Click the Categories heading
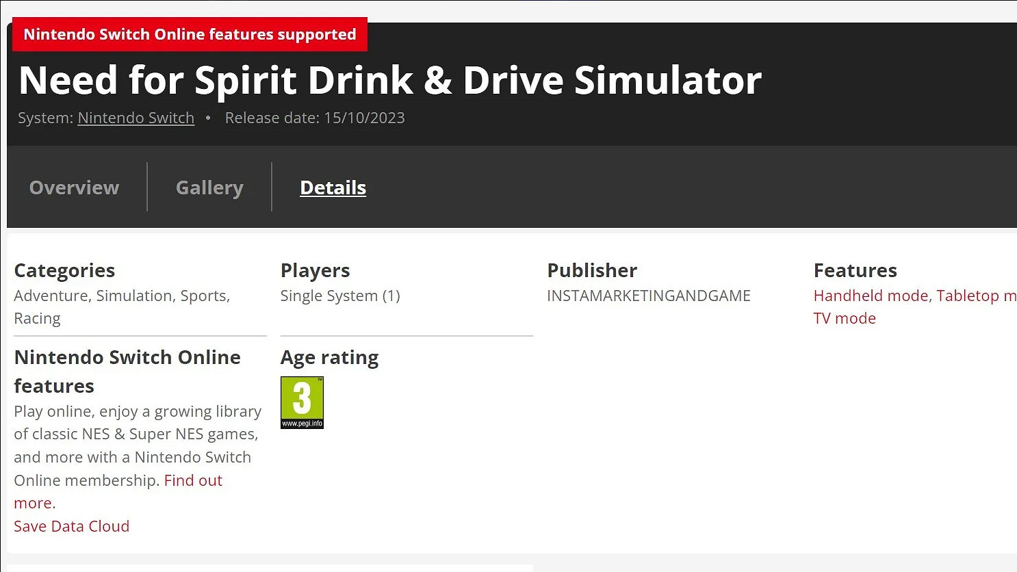The image size is (1017, 572). 64,270
